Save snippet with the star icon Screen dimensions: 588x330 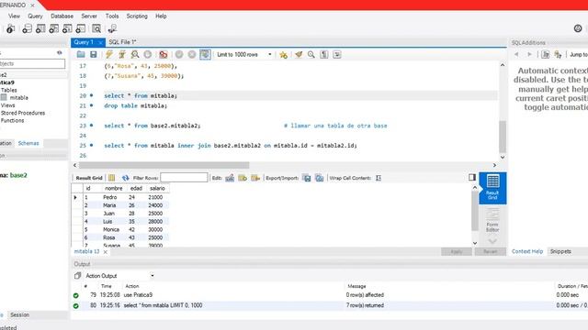pos(284,55)
